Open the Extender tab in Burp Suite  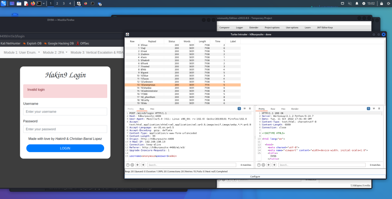click(x=254, y=28)
